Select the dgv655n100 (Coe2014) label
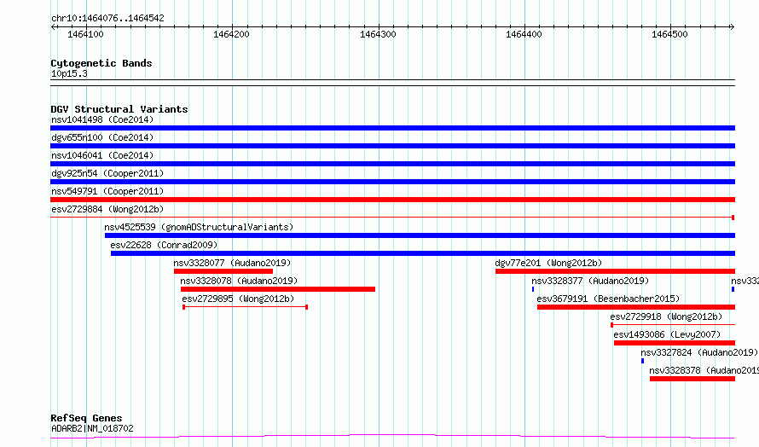The image size is (759, 447). (x=102, y=137)
